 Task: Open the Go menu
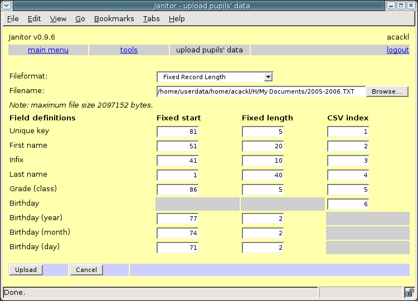tap(80, 18)
